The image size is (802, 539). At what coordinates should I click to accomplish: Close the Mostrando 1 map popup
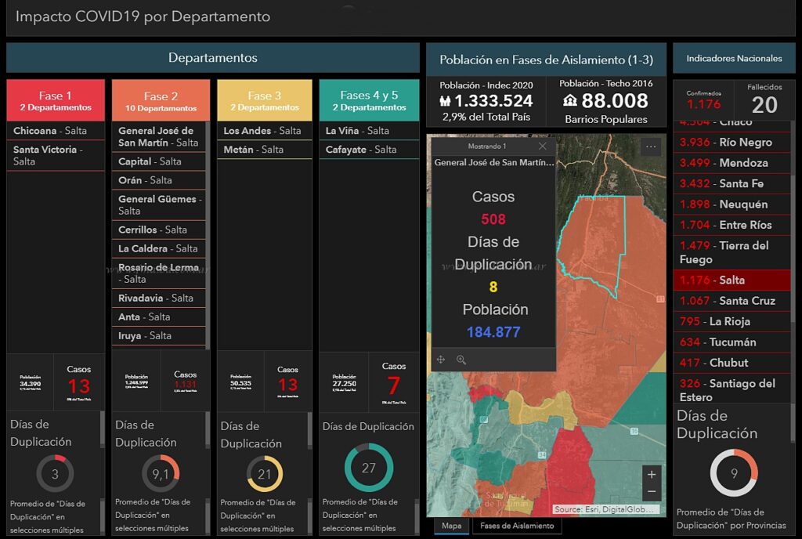pyautogui.click(x=542, y=147)
